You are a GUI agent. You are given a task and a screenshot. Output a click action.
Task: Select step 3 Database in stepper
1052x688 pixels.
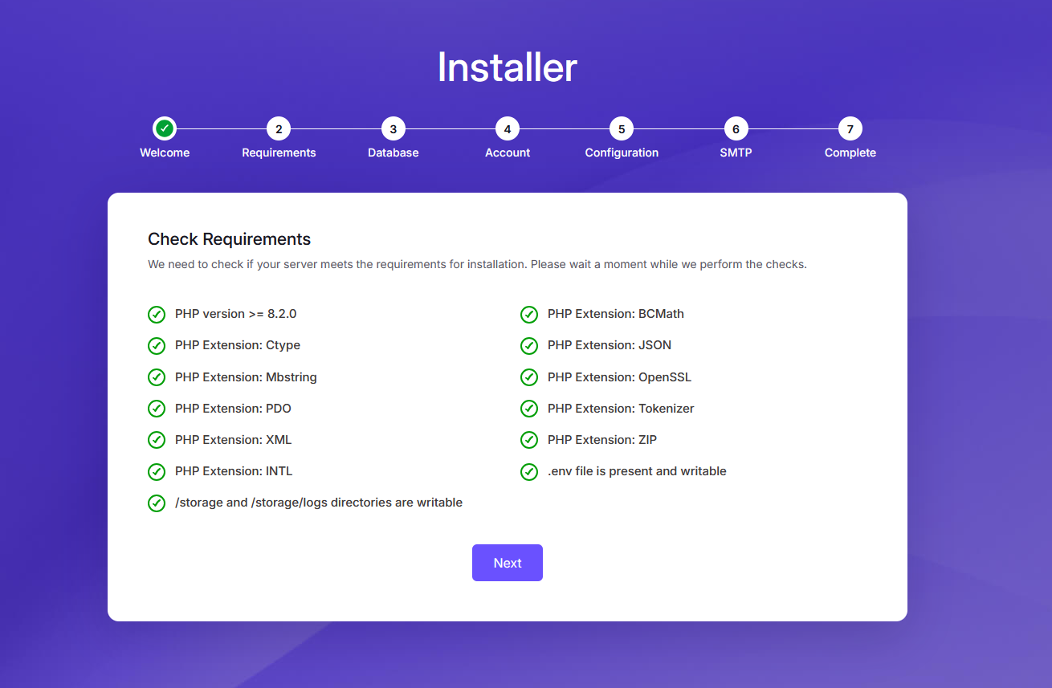[393, 128]
